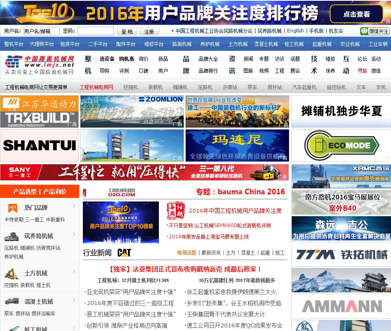Click the 注册 register button
This screenshot has width=391, height=331.
point(149,32)
